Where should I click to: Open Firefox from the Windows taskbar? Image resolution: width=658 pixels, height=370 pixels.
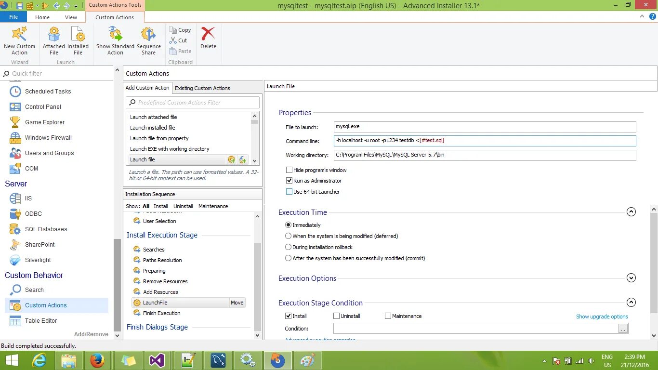tap(97, 360)
